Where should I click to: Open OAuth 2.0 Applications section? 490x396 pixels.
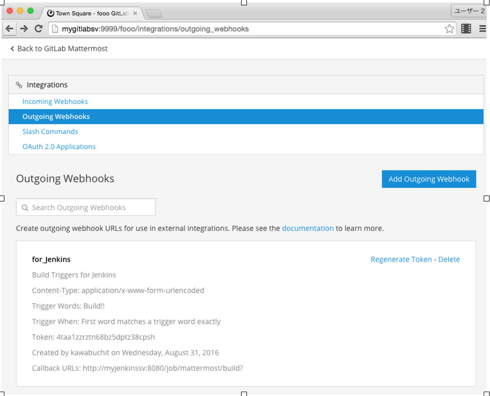tap(59, 147)
